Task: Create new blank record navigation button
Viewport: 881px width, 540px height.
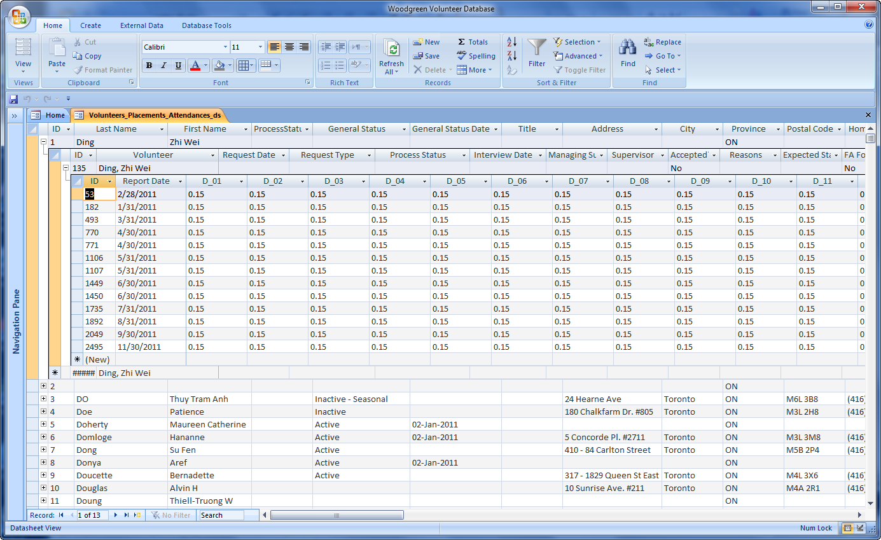Action: (x=137, y=515)
